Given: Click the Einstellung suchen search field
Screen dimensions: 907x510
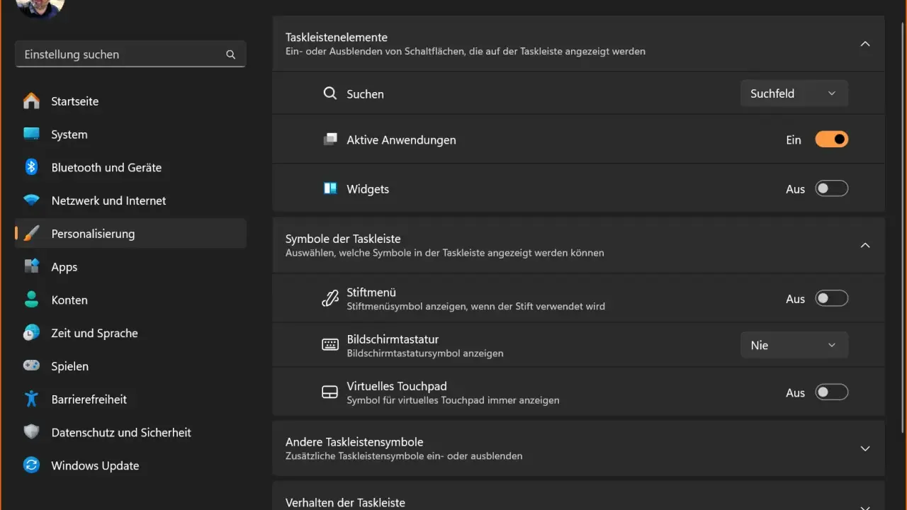Looking at the screenshot, I should click(130, 55).
